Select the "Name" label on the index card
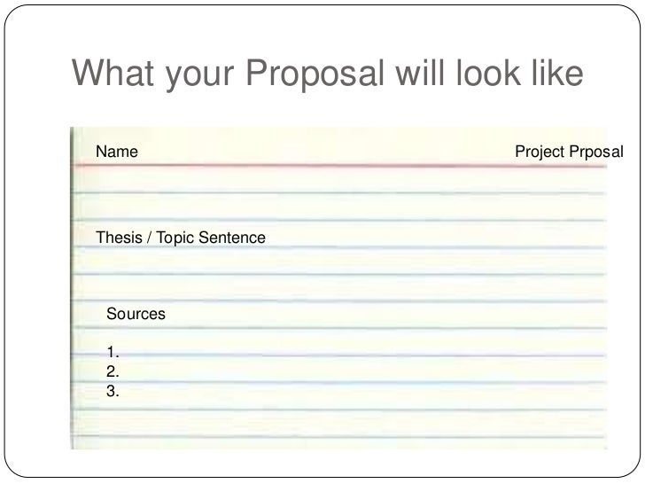645x484 pixels. tap(117, 152)
